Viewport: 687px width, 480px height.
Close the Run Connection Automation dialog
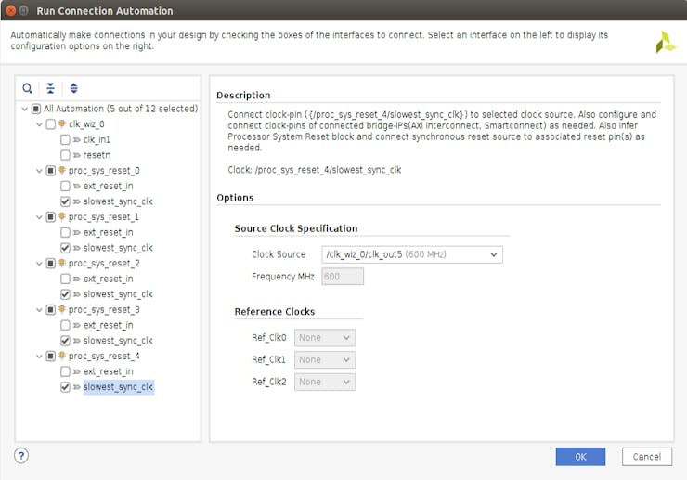[12, 10]
